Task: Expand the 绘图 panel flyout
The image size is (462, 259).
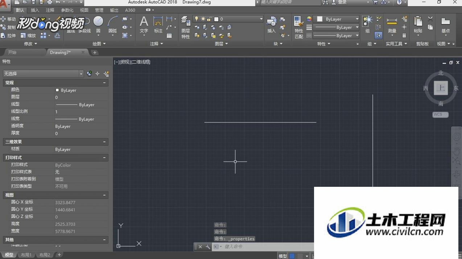Action: point(99,44)
